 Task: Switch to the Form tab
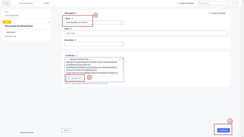coord(6,3)
